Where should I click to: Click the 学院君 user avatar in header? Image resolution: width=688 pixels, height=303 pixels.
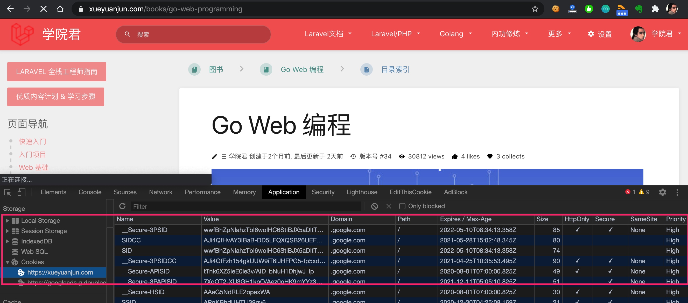coord(638,34)
